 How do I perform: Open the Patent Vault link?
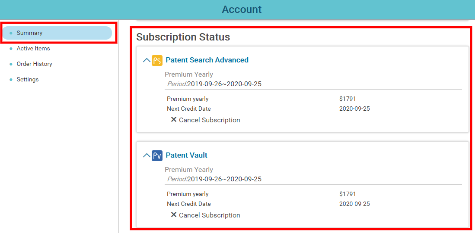pos(186,155)
